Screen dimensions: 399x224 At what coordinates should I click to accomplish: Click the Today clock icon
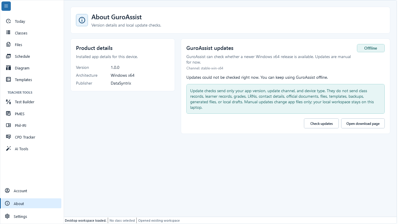[x=8, y=21]
